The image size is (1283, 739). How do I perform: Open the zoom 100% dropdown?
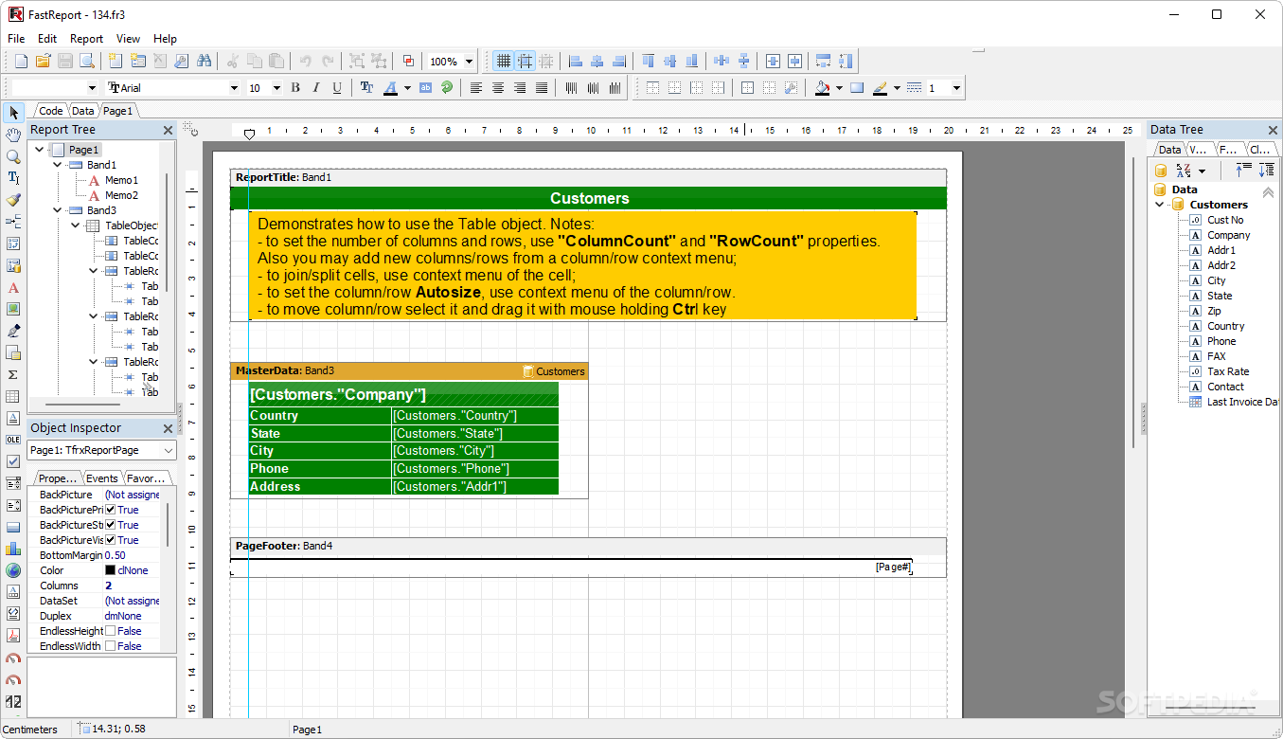(x=469, y=62)
